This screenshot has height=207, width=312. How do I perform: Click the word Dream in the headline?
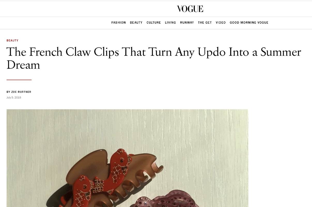[x=23, y=65]
